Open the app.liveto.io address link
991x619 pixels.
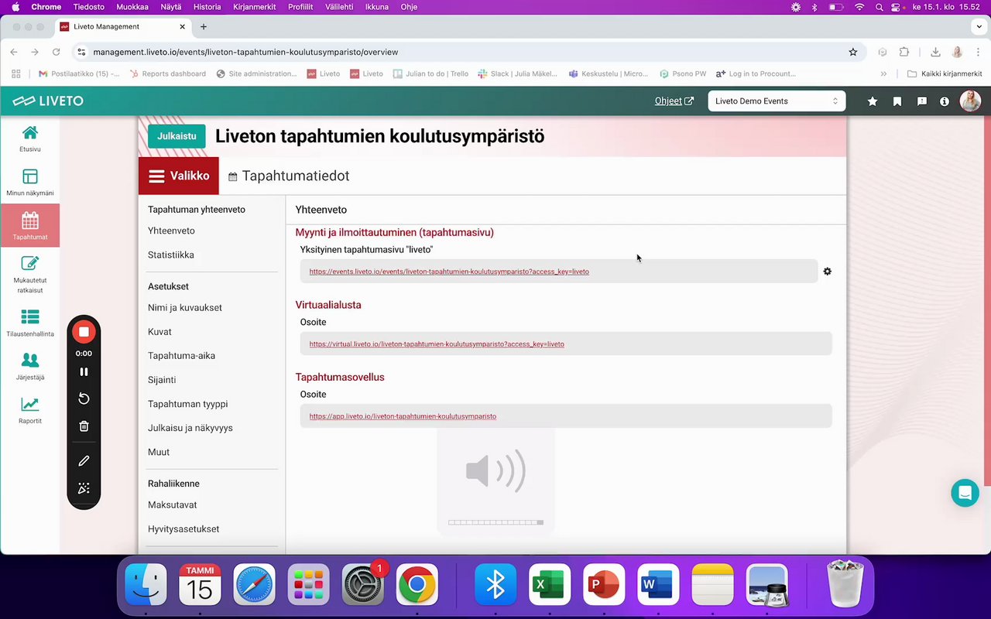pos(403,416)
